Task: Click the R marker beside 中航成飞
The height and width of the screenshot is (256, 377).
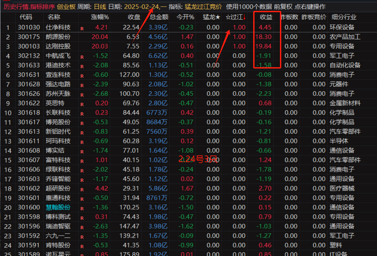Action: click(82, 57)
